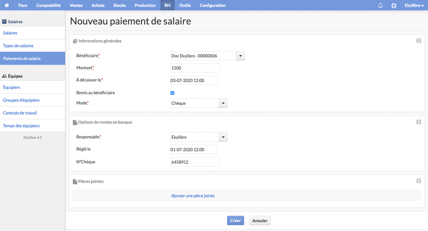Uncheck Remis au bénéficiaire checkbox
This screenshot has width=428, height=231.
click(172, 93)
